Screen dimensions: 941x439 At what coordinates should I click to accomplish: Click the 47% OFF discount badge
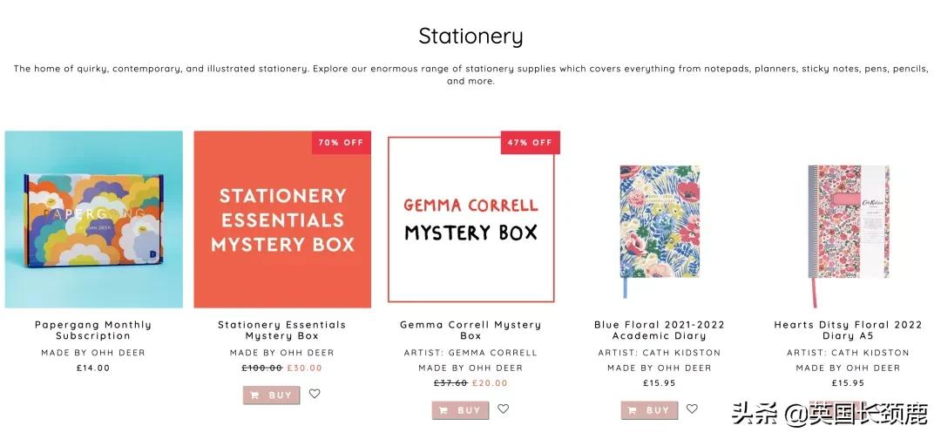530,143
